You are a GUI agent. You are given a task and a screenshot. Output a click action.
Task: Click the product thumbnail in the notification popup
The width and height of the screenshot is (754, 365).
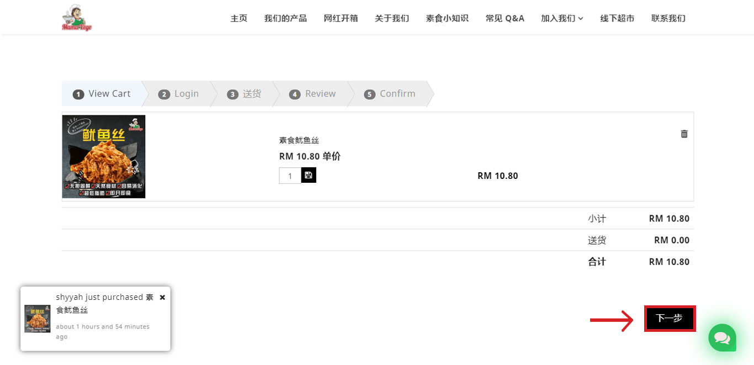(x=38, y=319)
